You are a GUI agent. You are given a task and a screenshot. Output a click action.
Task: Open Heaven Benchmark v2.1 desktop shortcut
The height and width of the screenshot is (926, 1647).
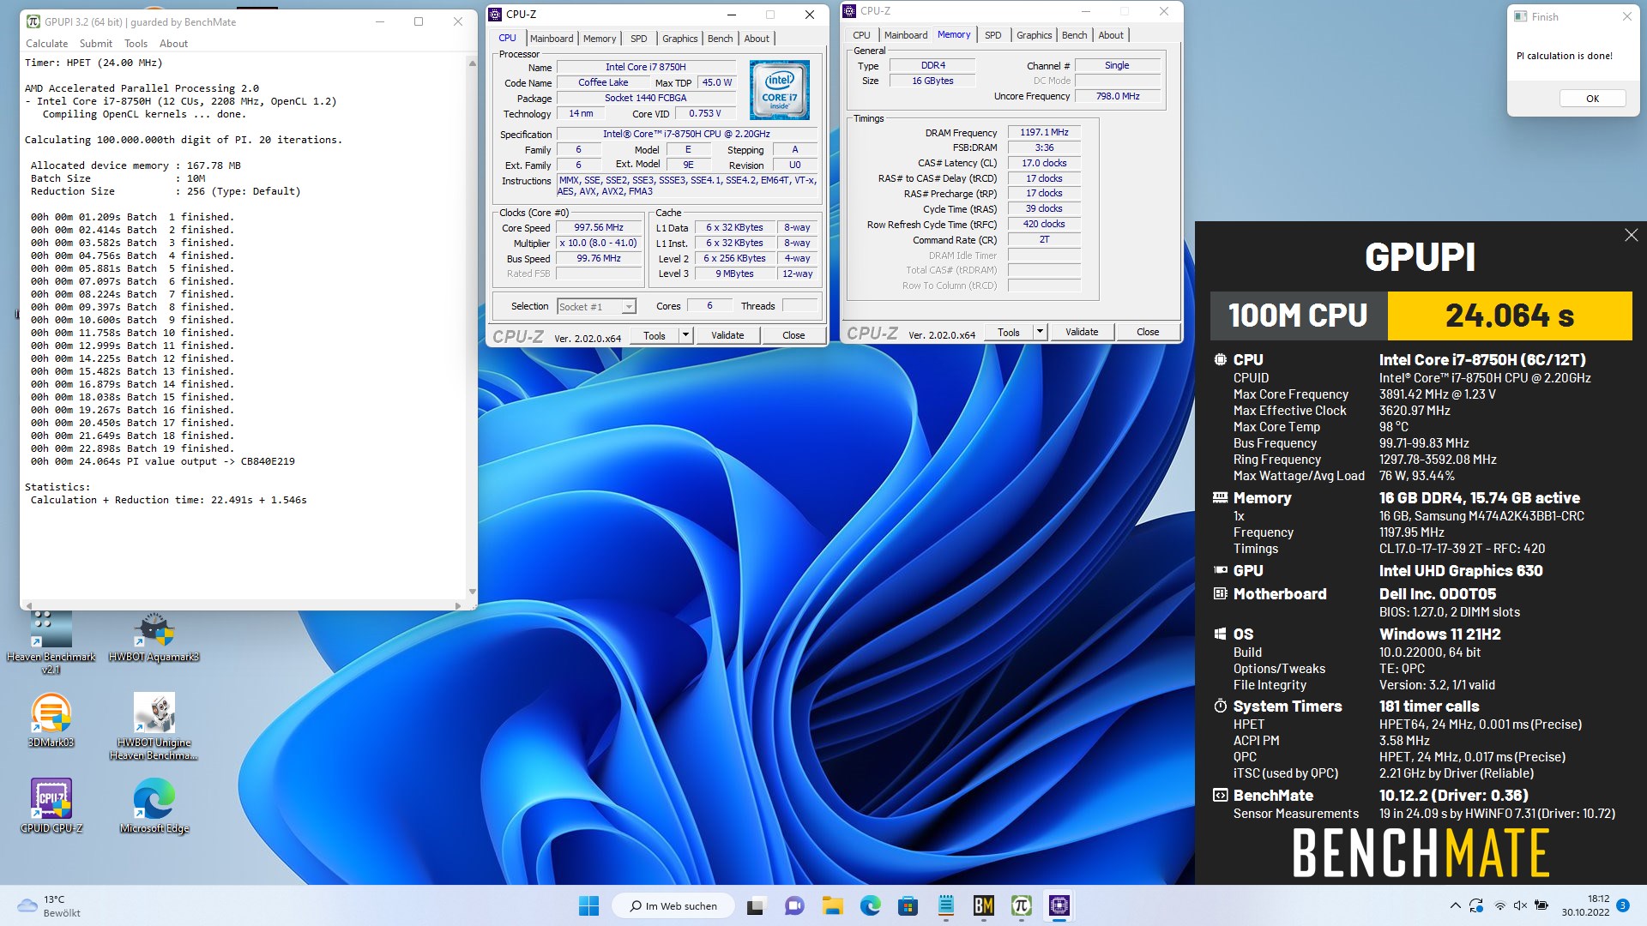(51, 640)
